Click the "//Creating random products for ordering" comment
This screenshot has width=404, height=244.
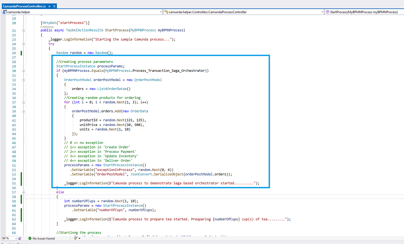click(x=102, y=98)
